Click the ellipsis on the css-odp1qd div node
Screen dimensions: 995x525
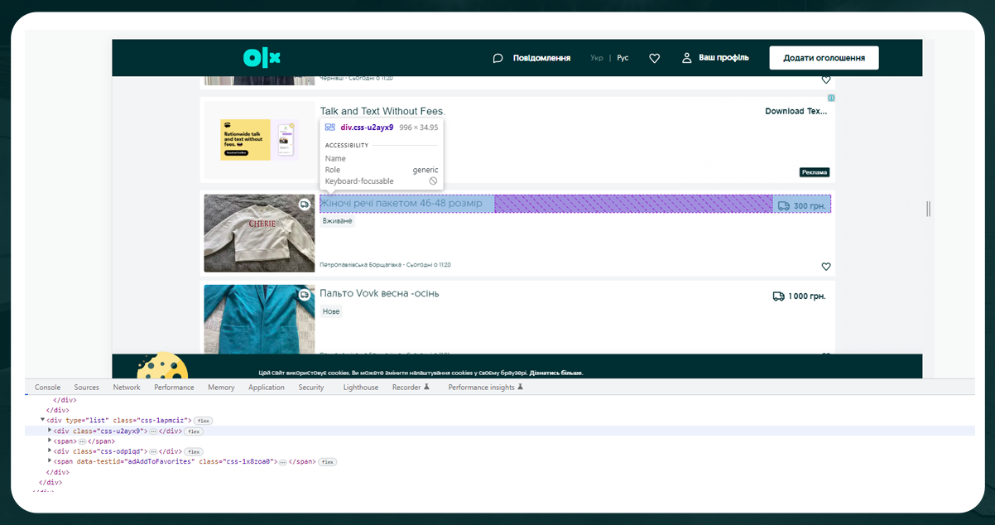pos(154,450)
